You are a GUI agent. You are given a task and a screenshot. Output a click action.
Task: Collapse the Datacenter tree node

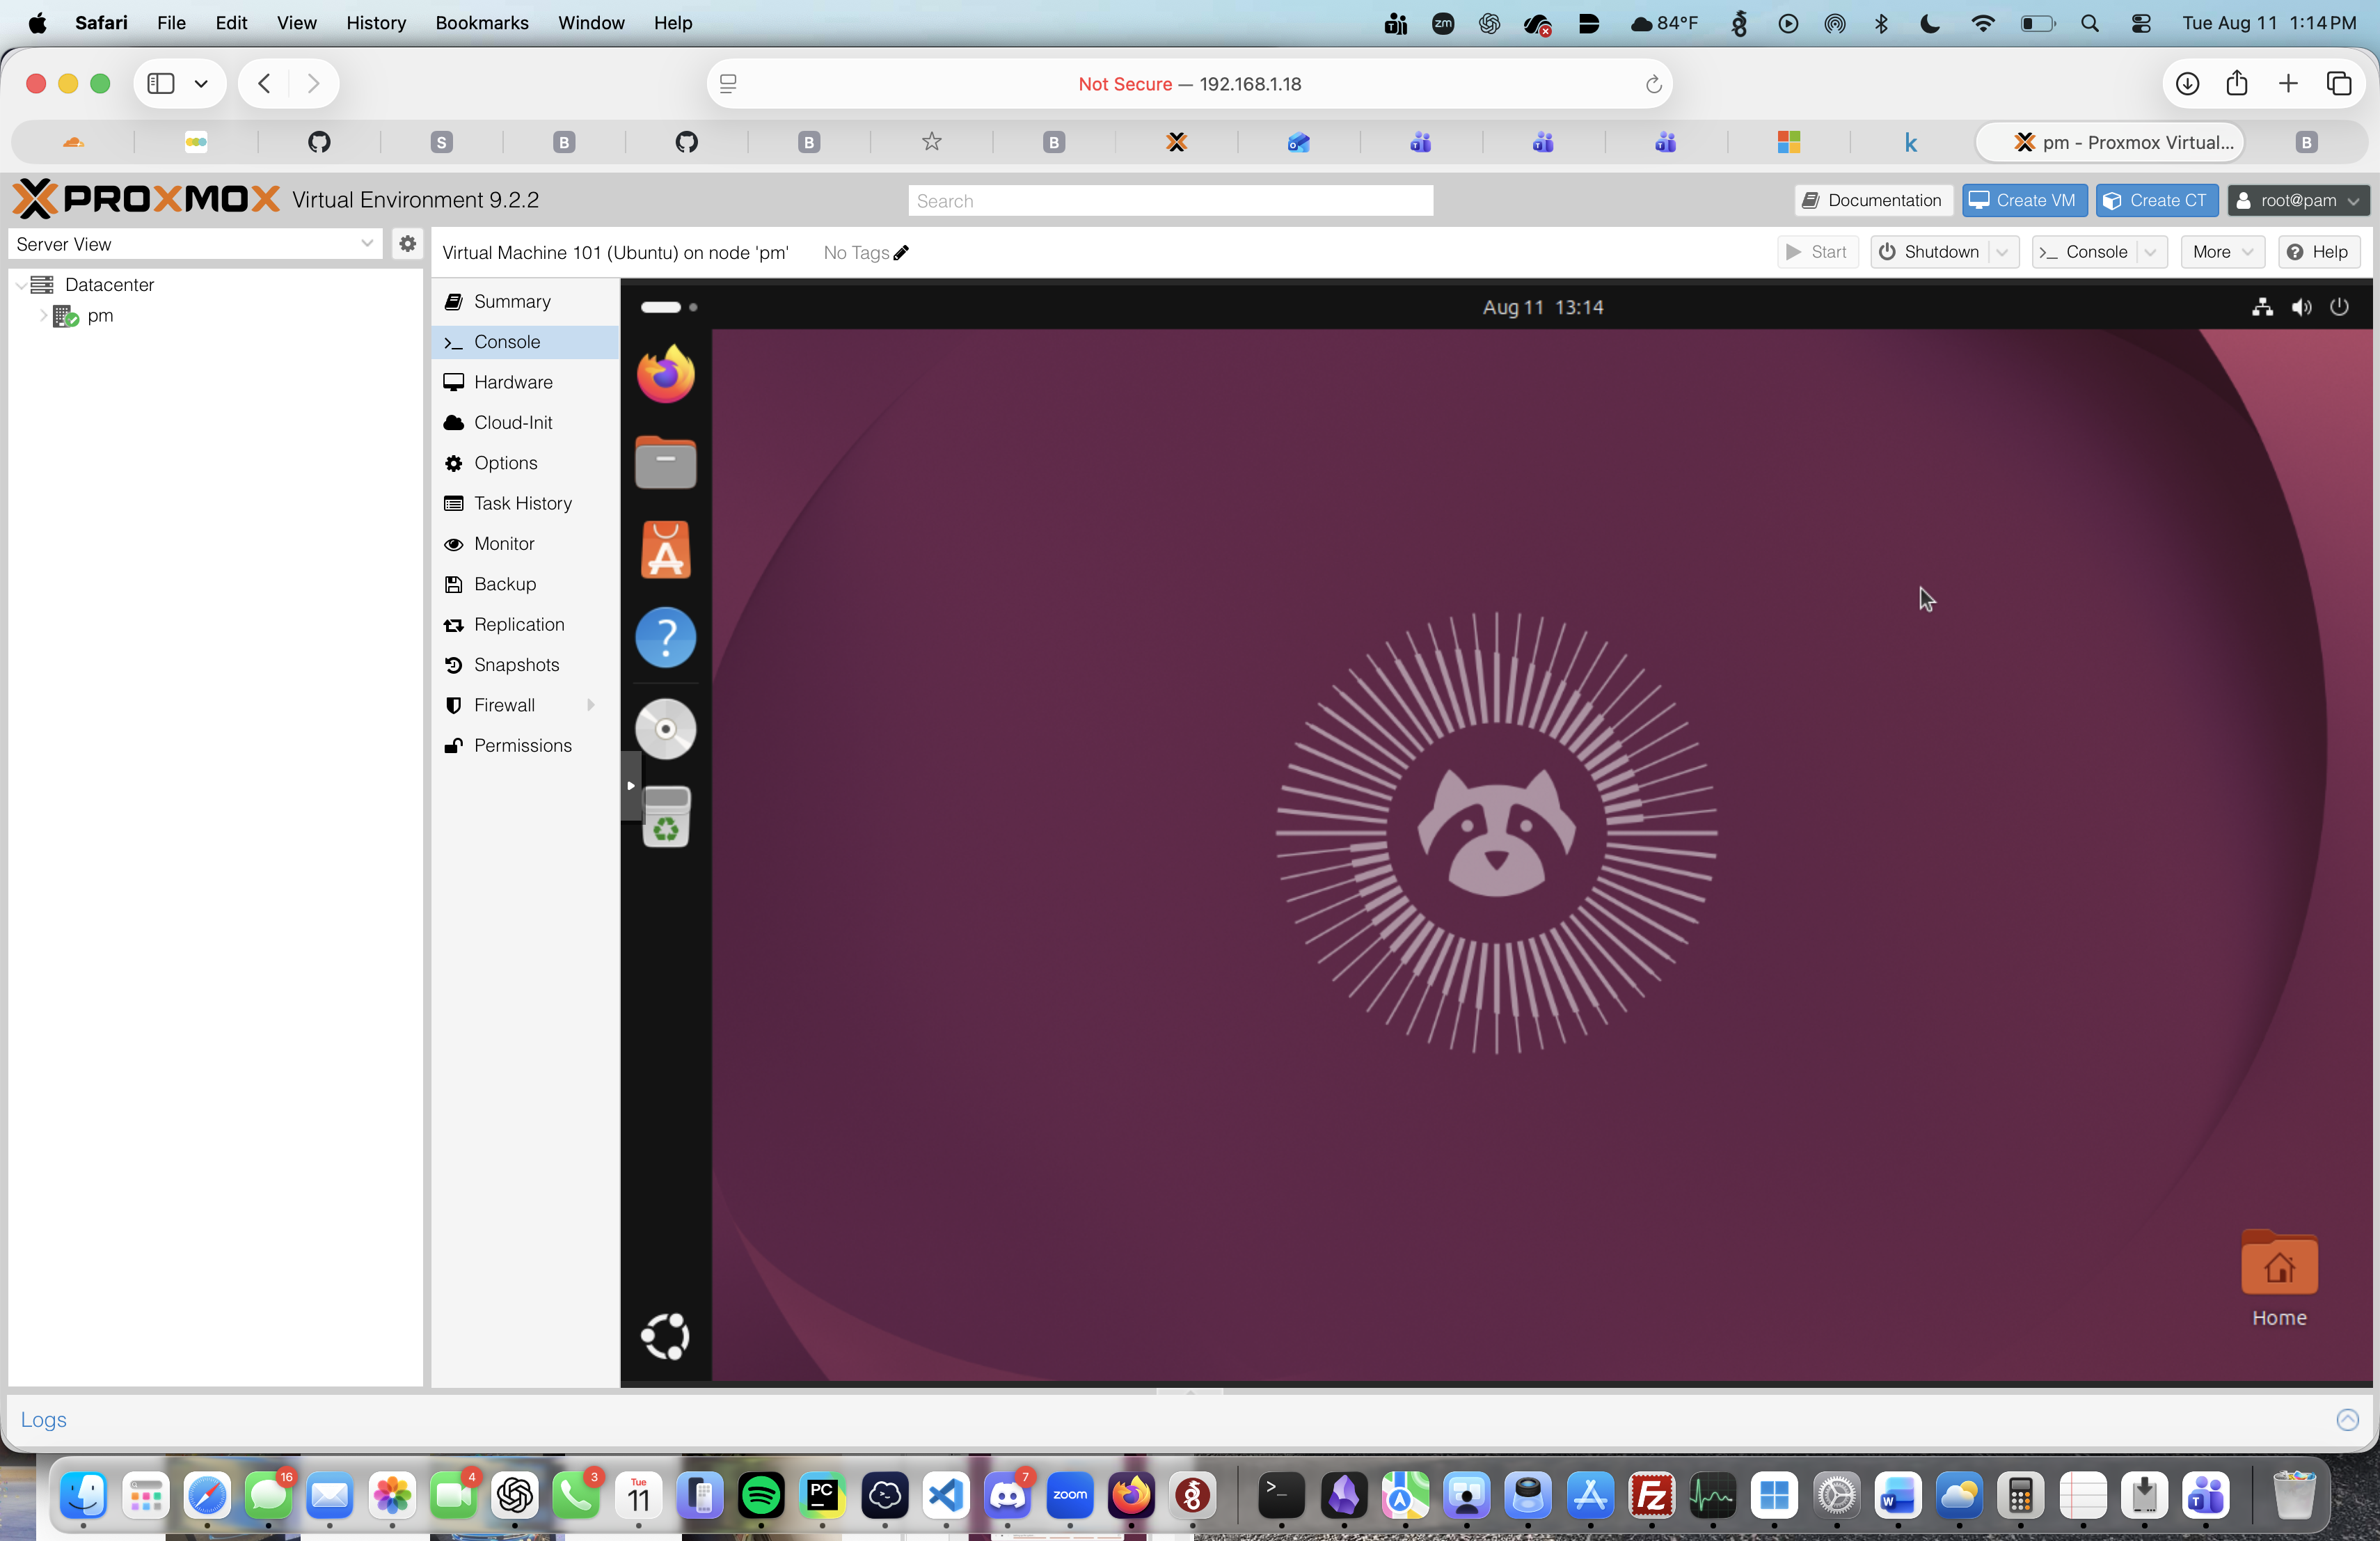coord(21,285)
